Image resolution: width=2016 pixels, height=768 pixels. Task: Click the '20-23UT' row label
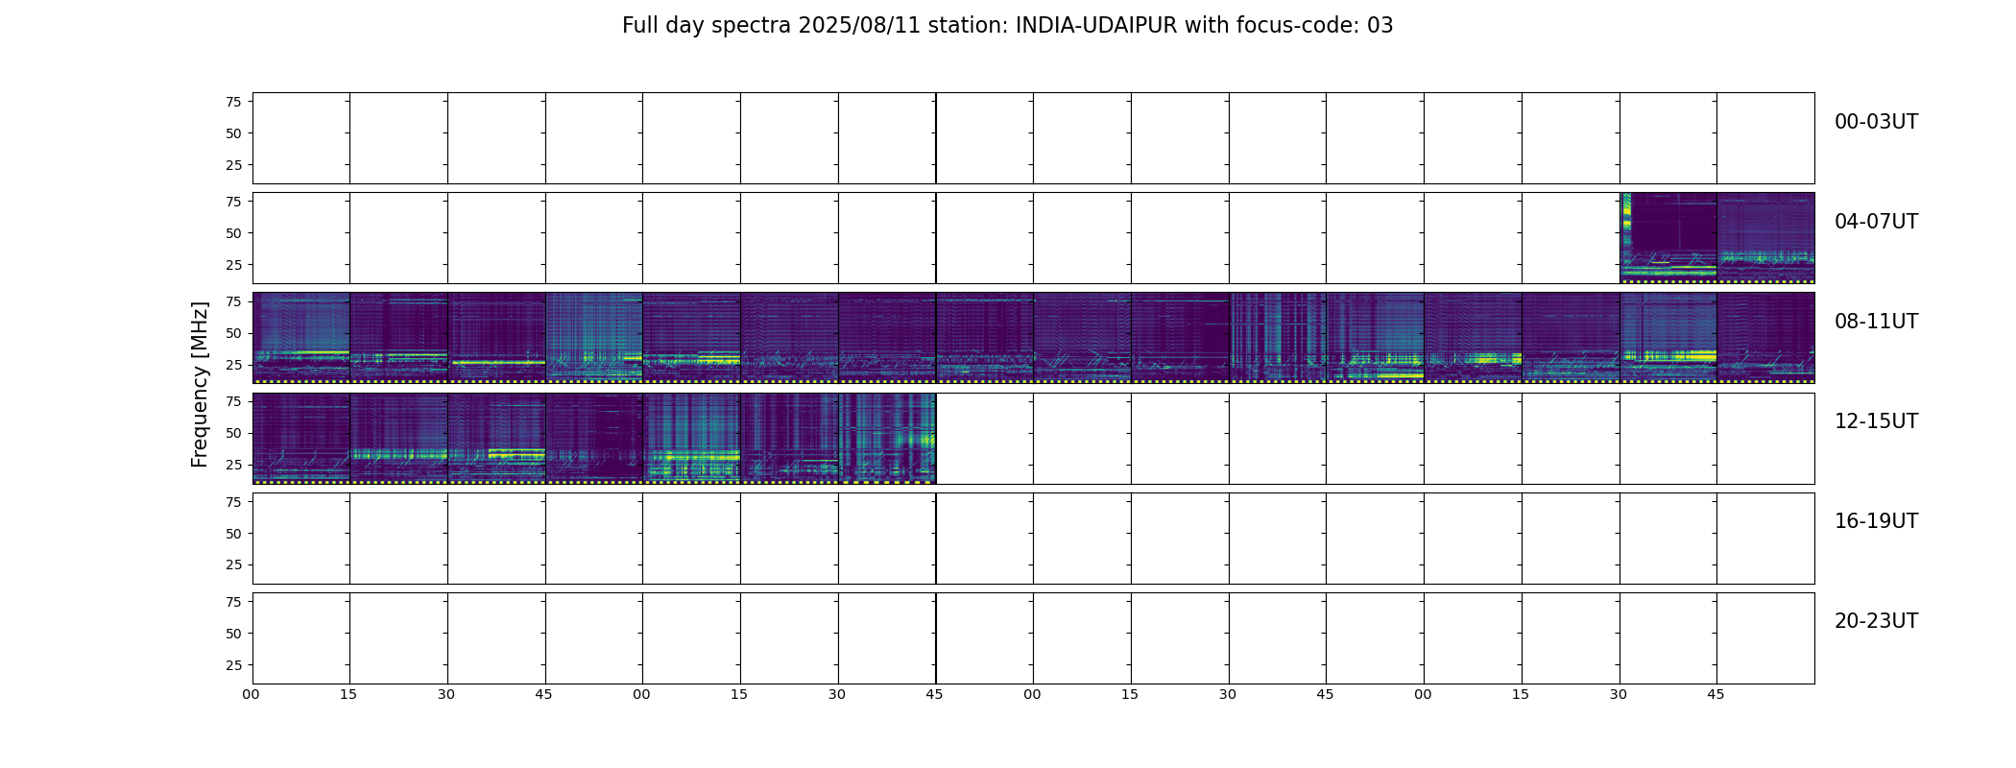coord(1876,621)
